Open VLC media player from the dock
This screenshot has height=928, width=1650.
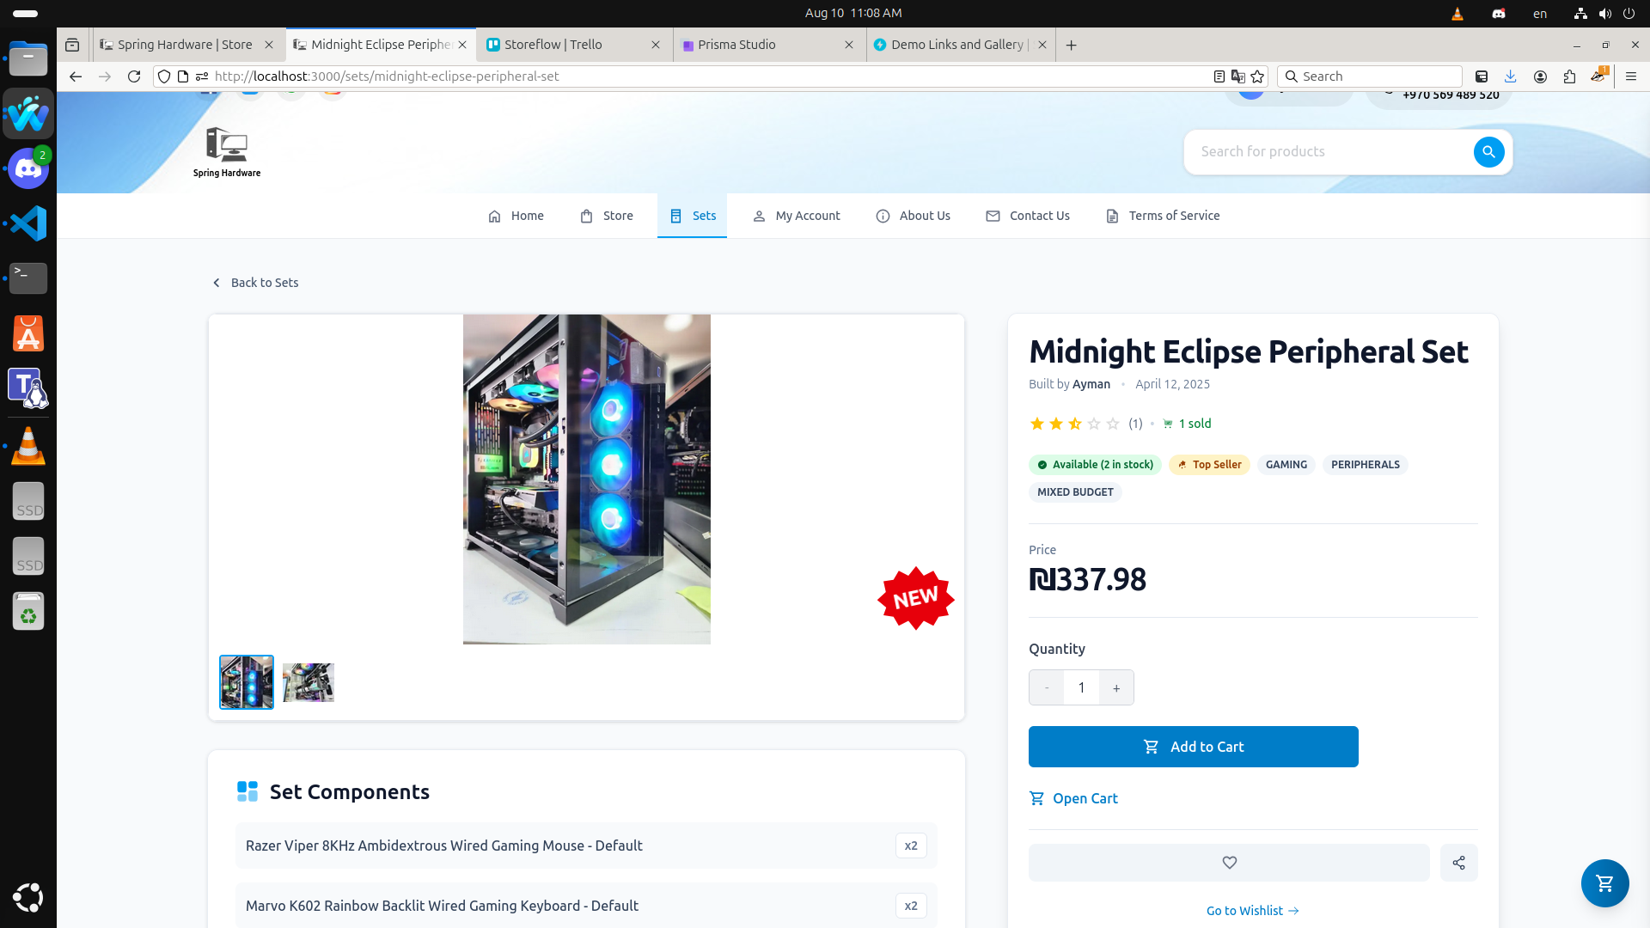[28, 446]
